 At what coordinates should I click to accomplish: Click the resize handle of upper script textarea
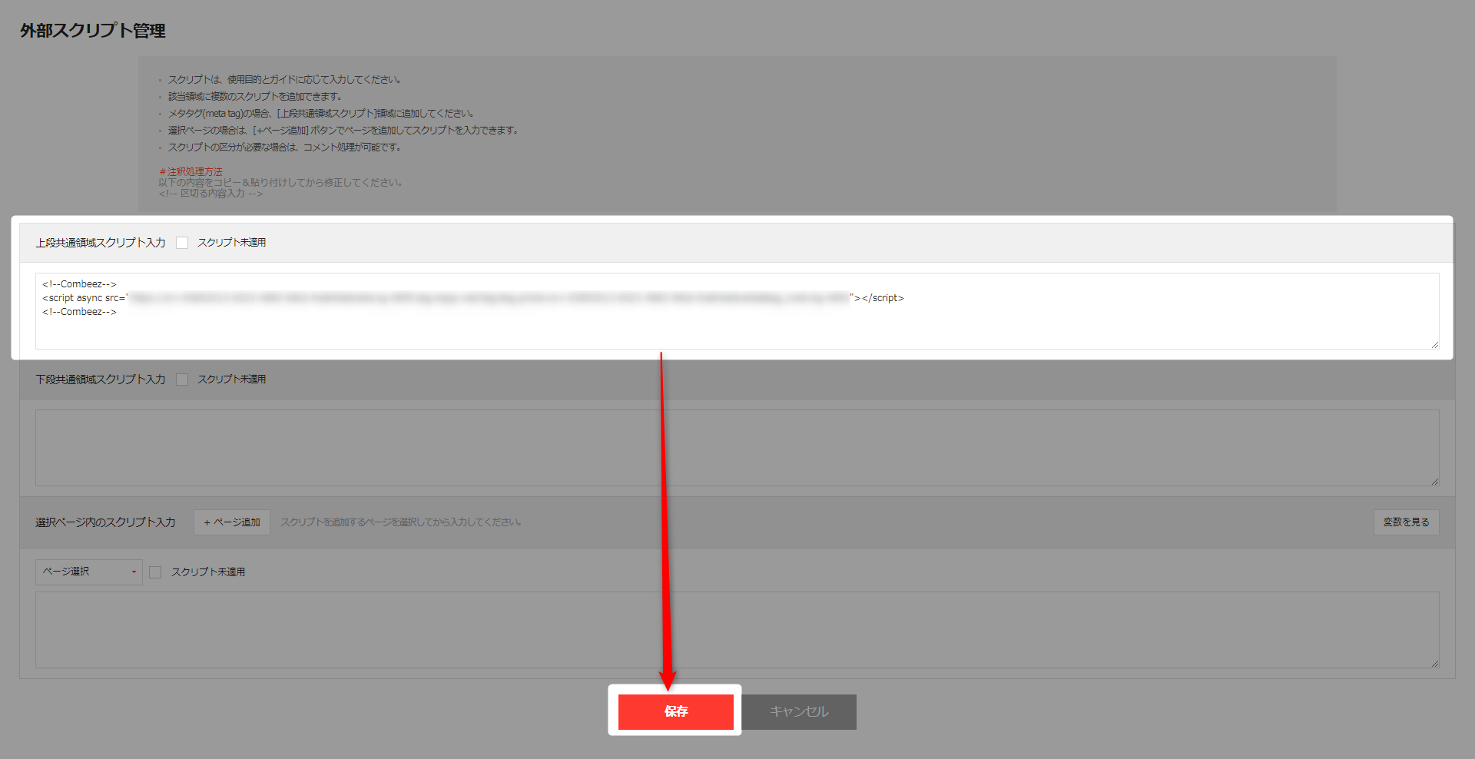coord(1434,345)
